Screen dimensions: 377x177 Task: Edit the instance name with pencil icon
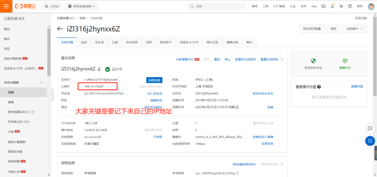tap(99, 69)
